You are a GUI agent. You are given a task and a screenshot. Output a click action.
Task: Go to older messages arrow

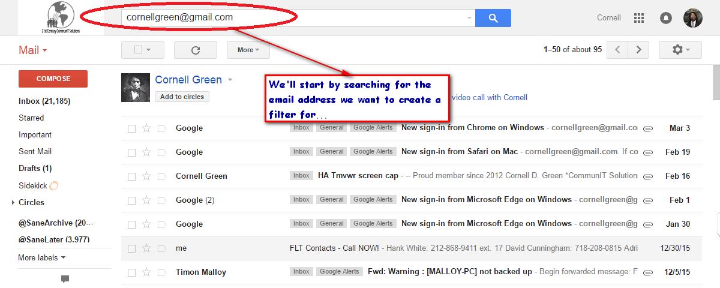pos(639,50)
